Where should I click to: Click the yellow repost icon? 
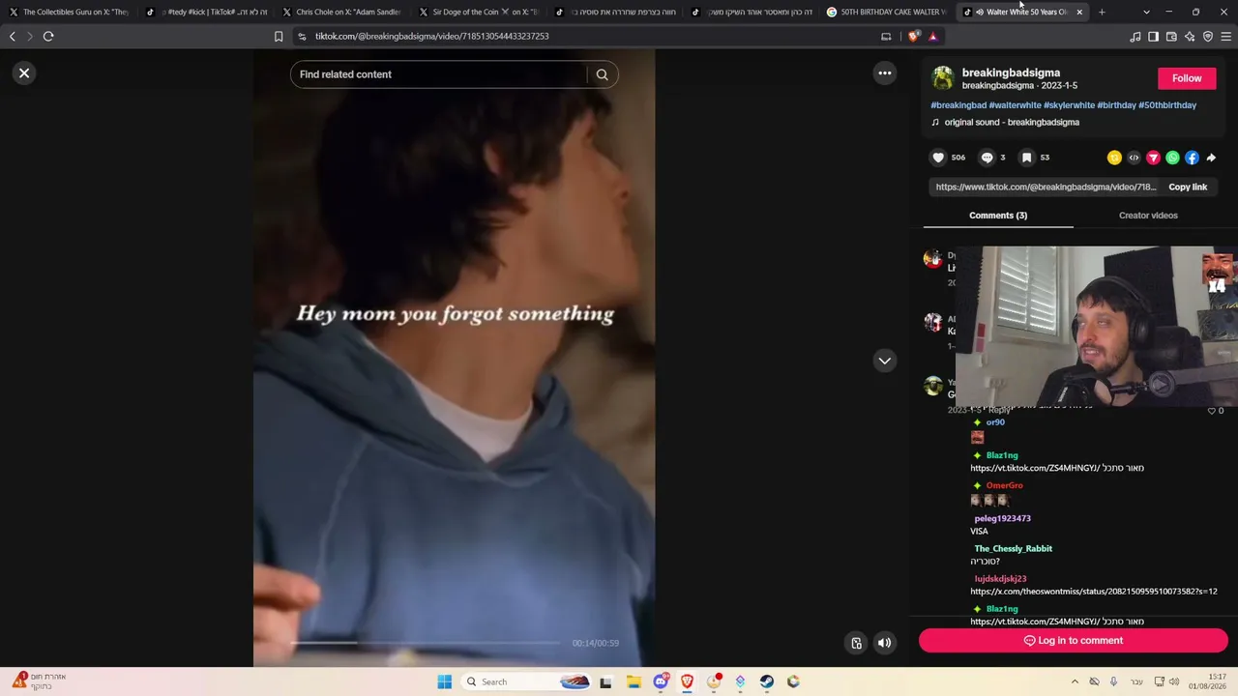point(1114,158)
